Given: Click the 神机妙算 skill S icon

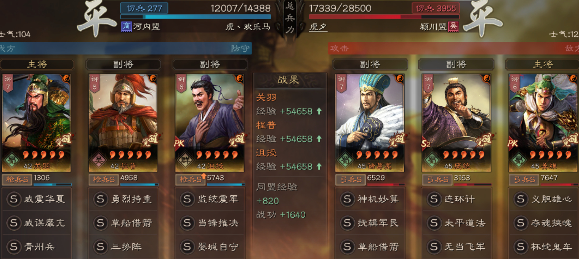Looking at the screenshot, I should 347,199.
